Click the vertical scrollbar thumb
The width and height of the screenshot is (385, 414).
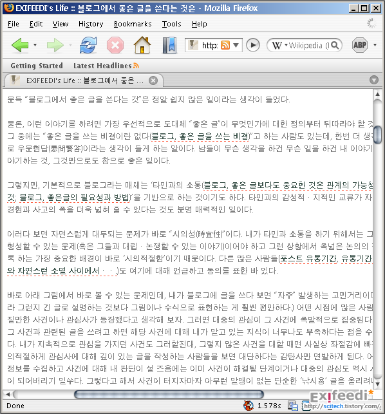378,135
